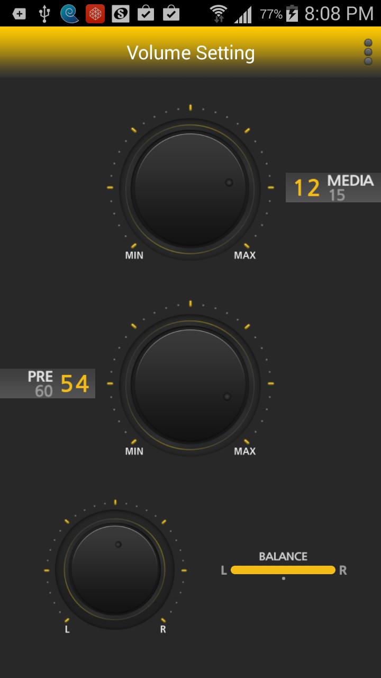381x678 pixels.
Task: Click MAX label under Pre knob
Action: [245, 451]
